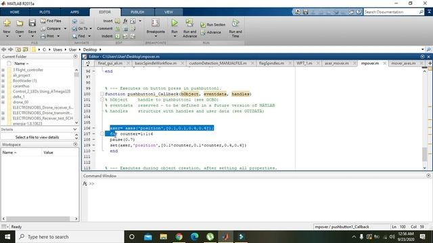Open the final_gui_ali.m editor tab

(x=110, y=63)
